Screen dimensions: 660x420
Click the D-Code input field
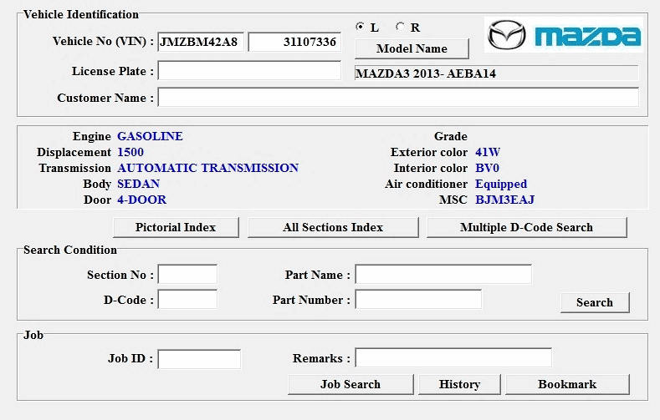pyautogui.click(x=187, y=300)
